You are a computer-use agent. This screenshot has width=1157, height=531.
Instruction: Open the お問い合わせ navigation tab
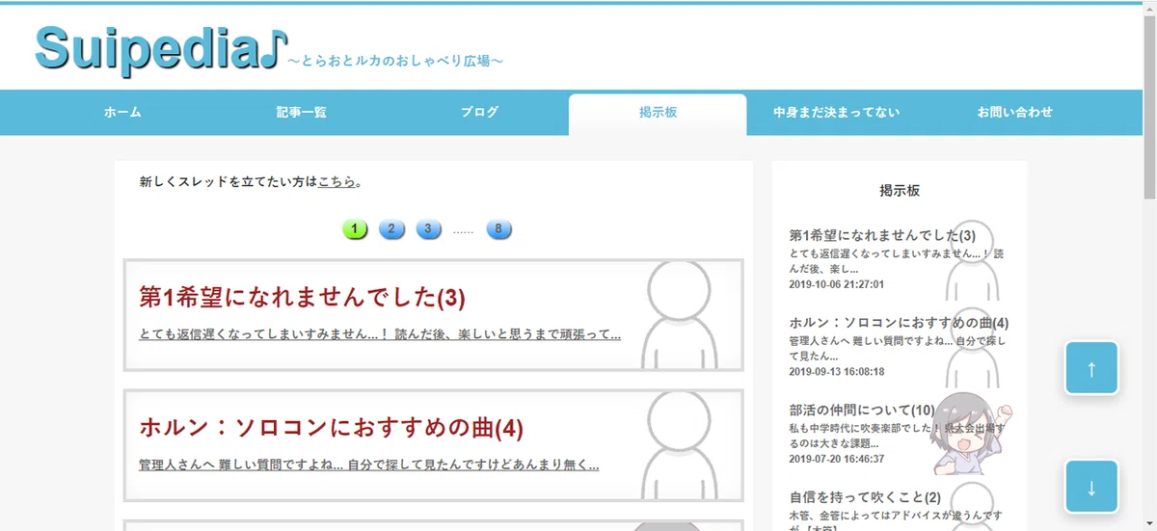click(1014, 113)
